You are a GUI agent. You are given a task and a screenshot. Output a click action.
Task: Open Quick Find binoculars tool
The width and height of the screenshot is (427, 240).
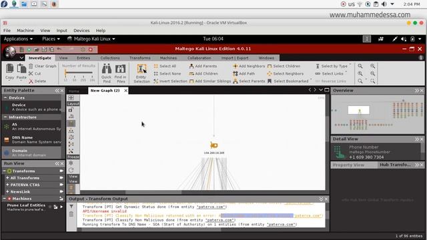(x=107, y=73)
